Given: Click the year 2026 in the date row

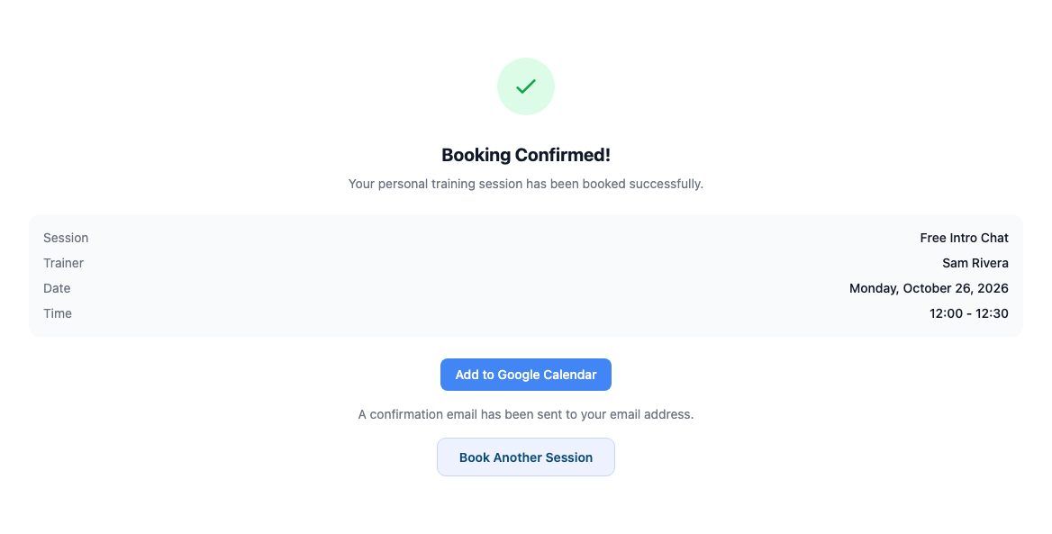Looking at the screenshot, I should (993, 288).
